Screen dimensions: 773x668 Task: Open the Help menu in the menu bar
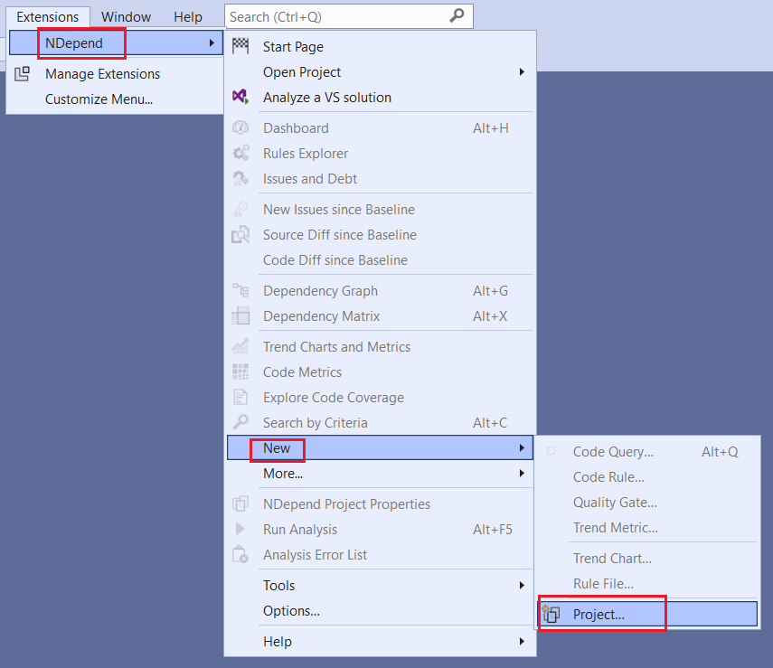188,17
